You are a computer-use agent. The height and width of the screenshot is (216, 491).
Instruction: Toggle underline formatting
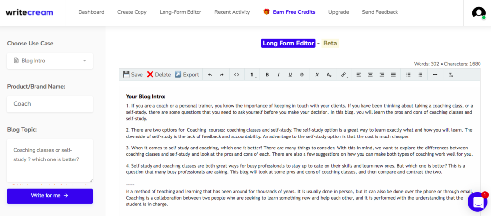point(290,75)
